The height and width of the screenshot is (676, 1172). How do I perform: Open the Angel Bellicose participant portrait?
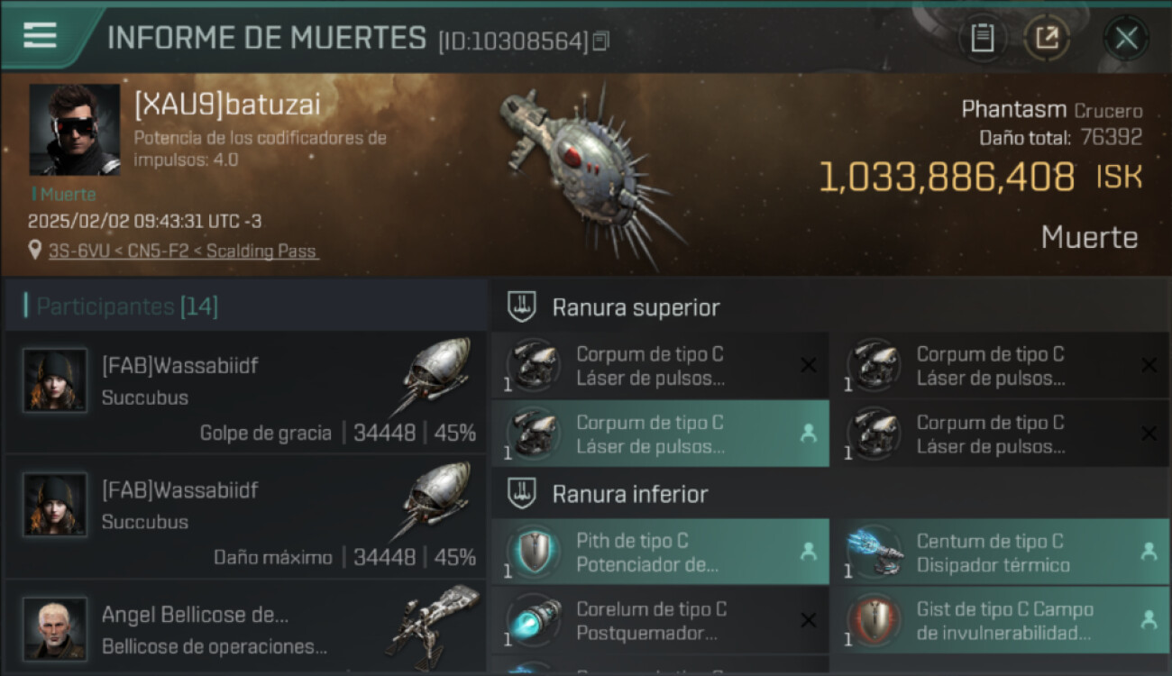[55, 628]
